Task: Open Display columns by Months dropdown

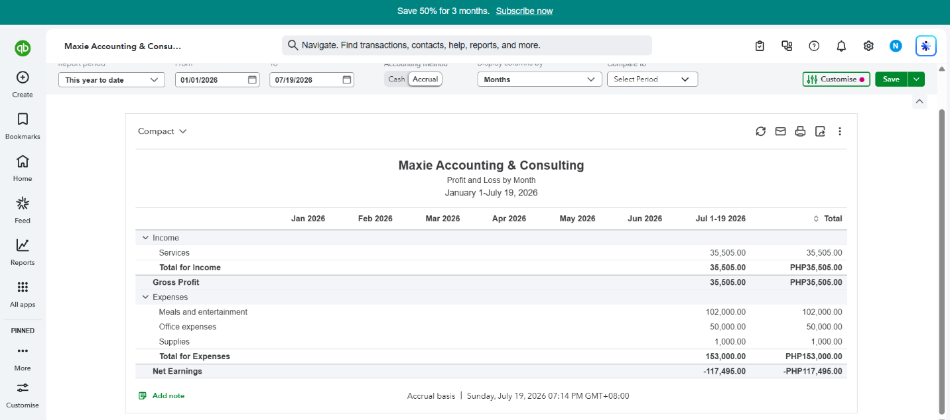Action: [x=539, y=79]
